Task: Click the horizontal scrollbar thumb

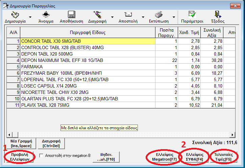Action: 15,135
